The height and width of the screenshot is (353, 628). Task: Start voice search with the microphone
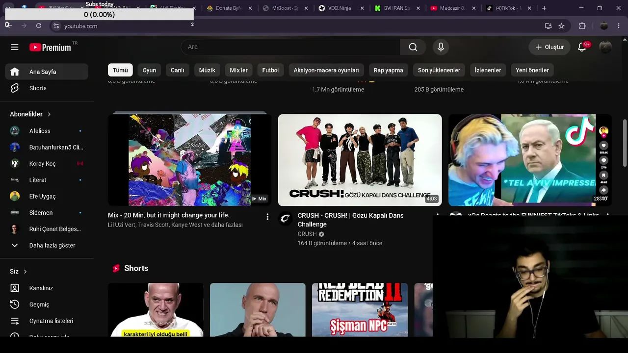441,47
